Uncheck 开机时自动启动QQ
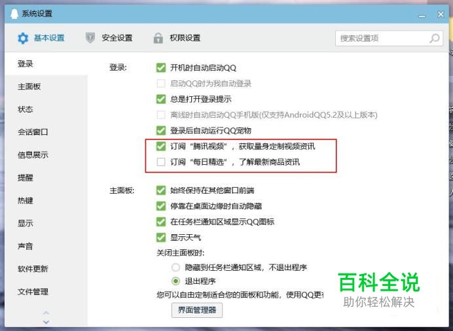 pyautogui.click(x=161, y=68)
